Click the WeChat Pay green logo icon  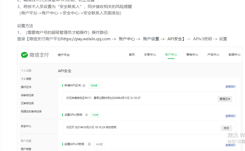24,55
